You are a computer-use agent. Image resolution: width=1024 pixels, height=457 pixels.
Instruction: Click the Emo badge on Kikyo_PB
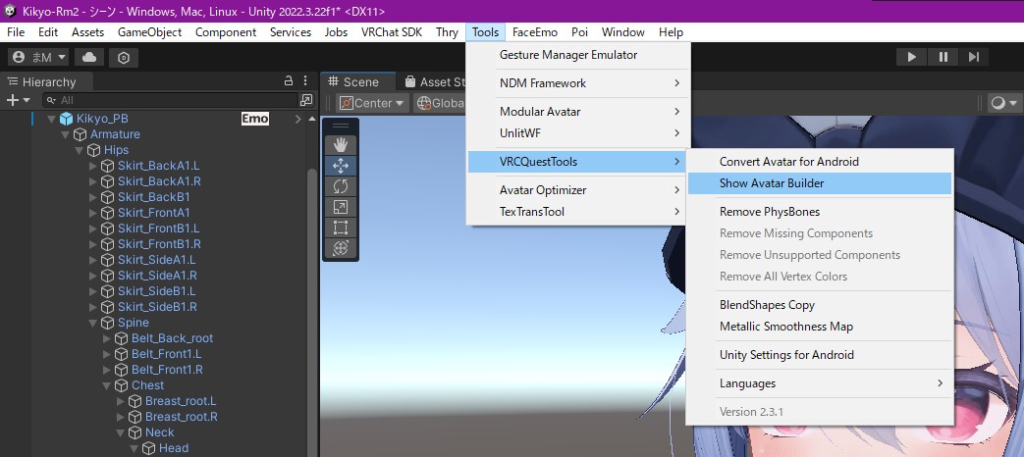255,119
